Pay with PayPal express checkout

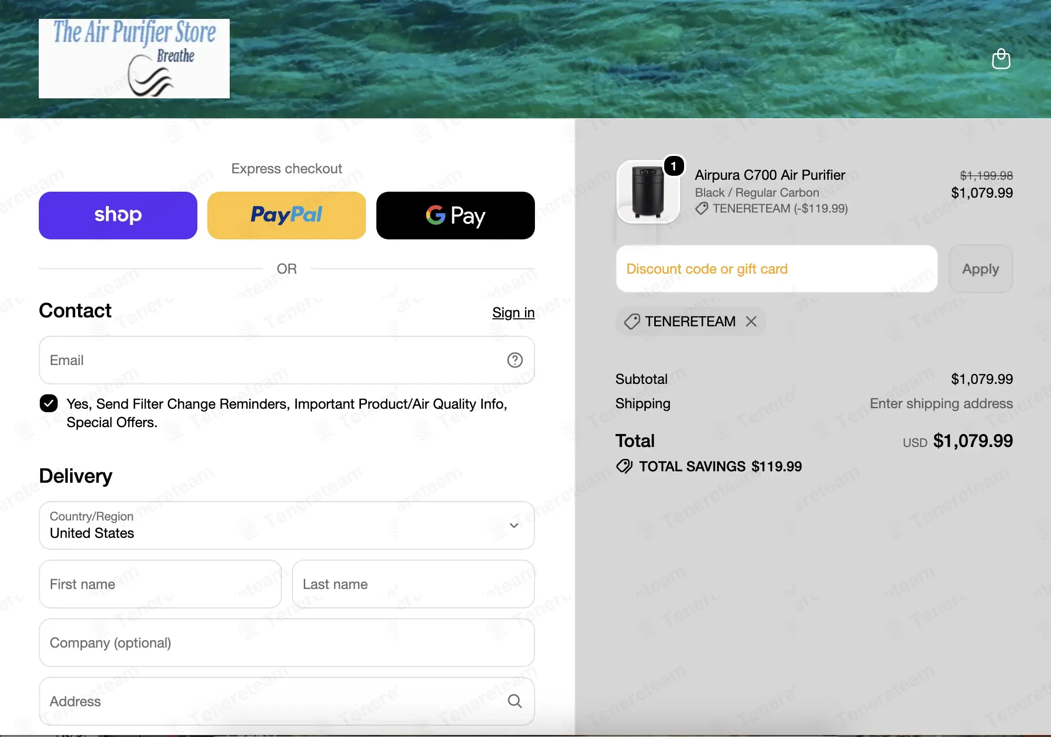[286, 216]
